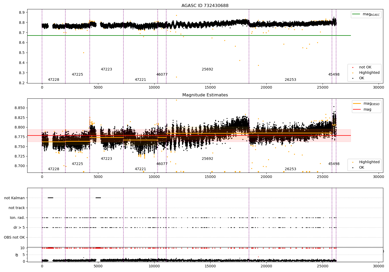
Task: Click the first 'not Kalman' marker cluster inside obsid 47228
Action: [x=51, y=198]
